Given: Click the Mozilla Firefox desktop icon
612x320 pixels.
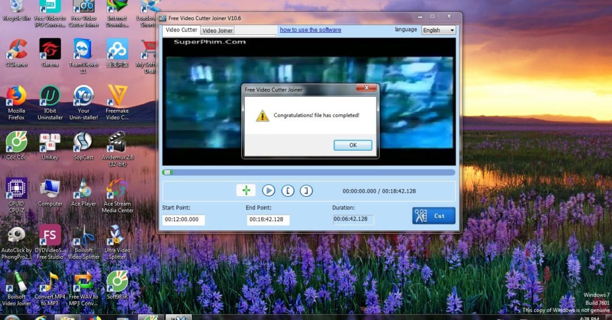Looking at the screenshot, I should 16,103.
